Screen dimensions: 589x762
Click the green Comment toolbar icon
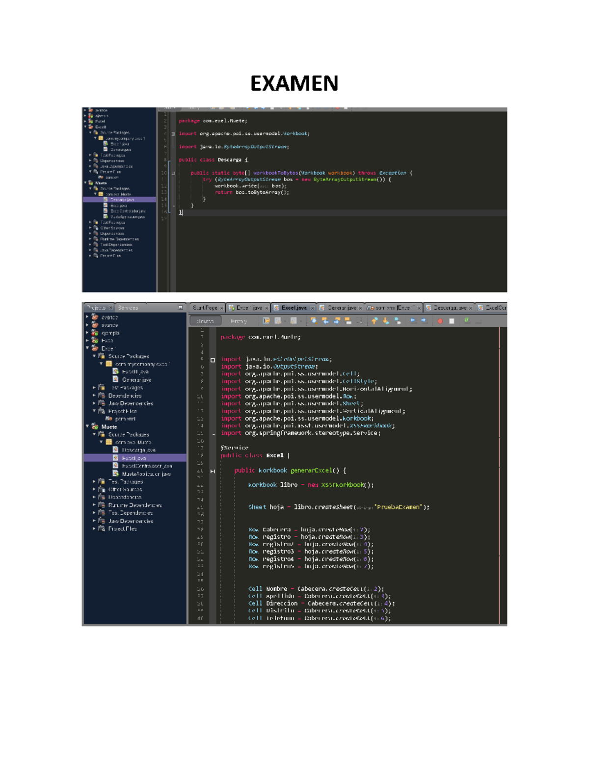466,321
